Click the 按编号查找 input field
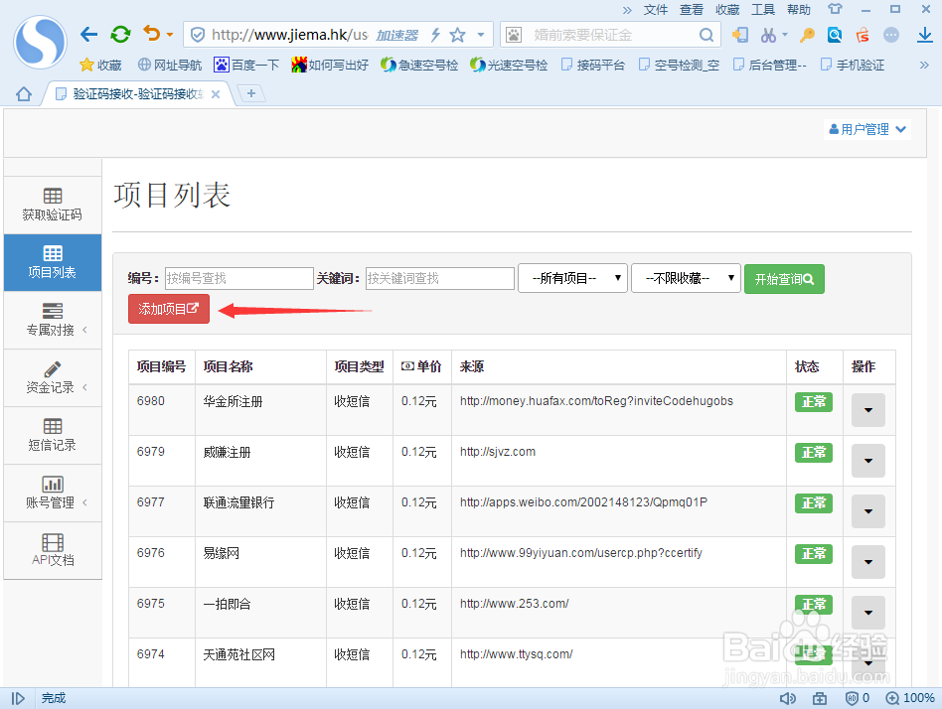 point(238,278)
